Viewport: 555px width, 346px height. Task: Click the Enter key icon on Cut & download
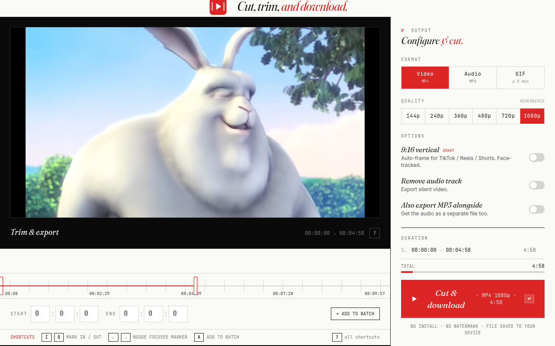coord(529,299)
